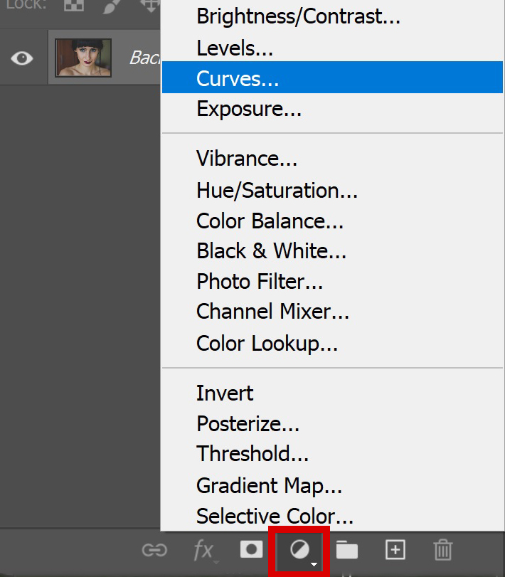Create a new layer
Screen dimensions: 505x577
tap(395, 550)
